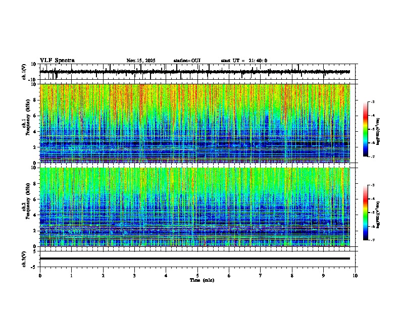Click the "-7" label on ch.2 color bar
The image size is (400, 309).
[x=373, y=240]
